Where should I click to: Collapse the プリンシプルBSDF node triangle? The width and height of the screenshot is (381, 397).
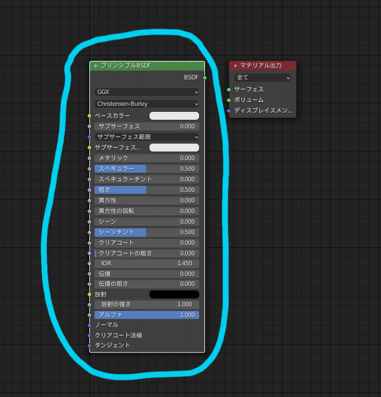click(95, 66)
